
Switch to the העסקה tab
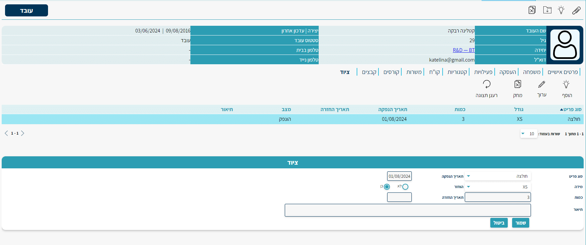508,72
